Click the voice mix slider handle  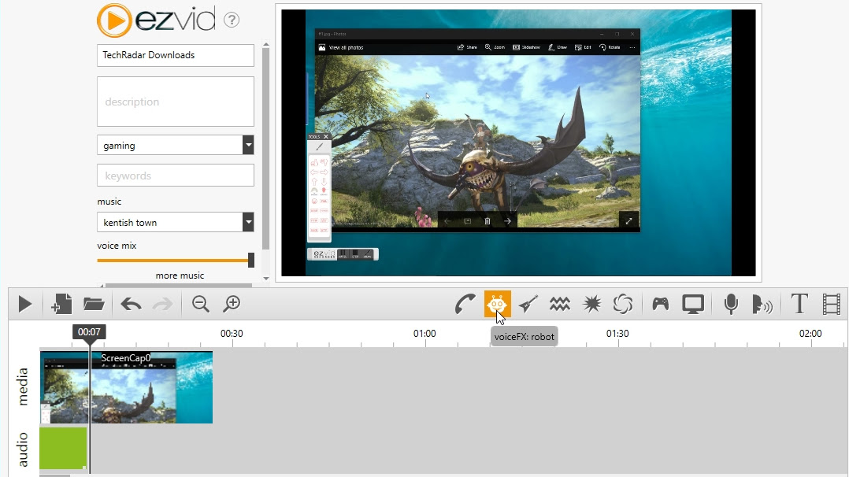tap(251, 261)
